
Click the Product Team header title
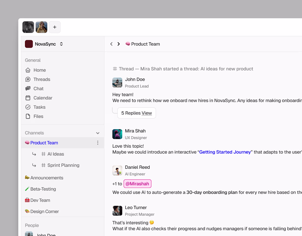pyautogui.click(x=146, y=44)
